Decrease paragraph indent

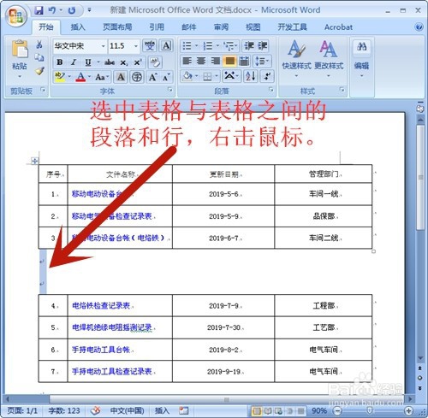coord(249,45)
